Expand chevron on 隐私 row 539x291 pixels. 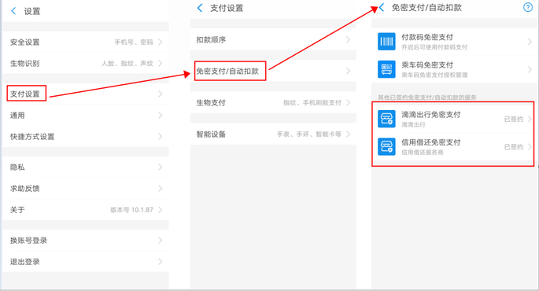click(161, 167)
